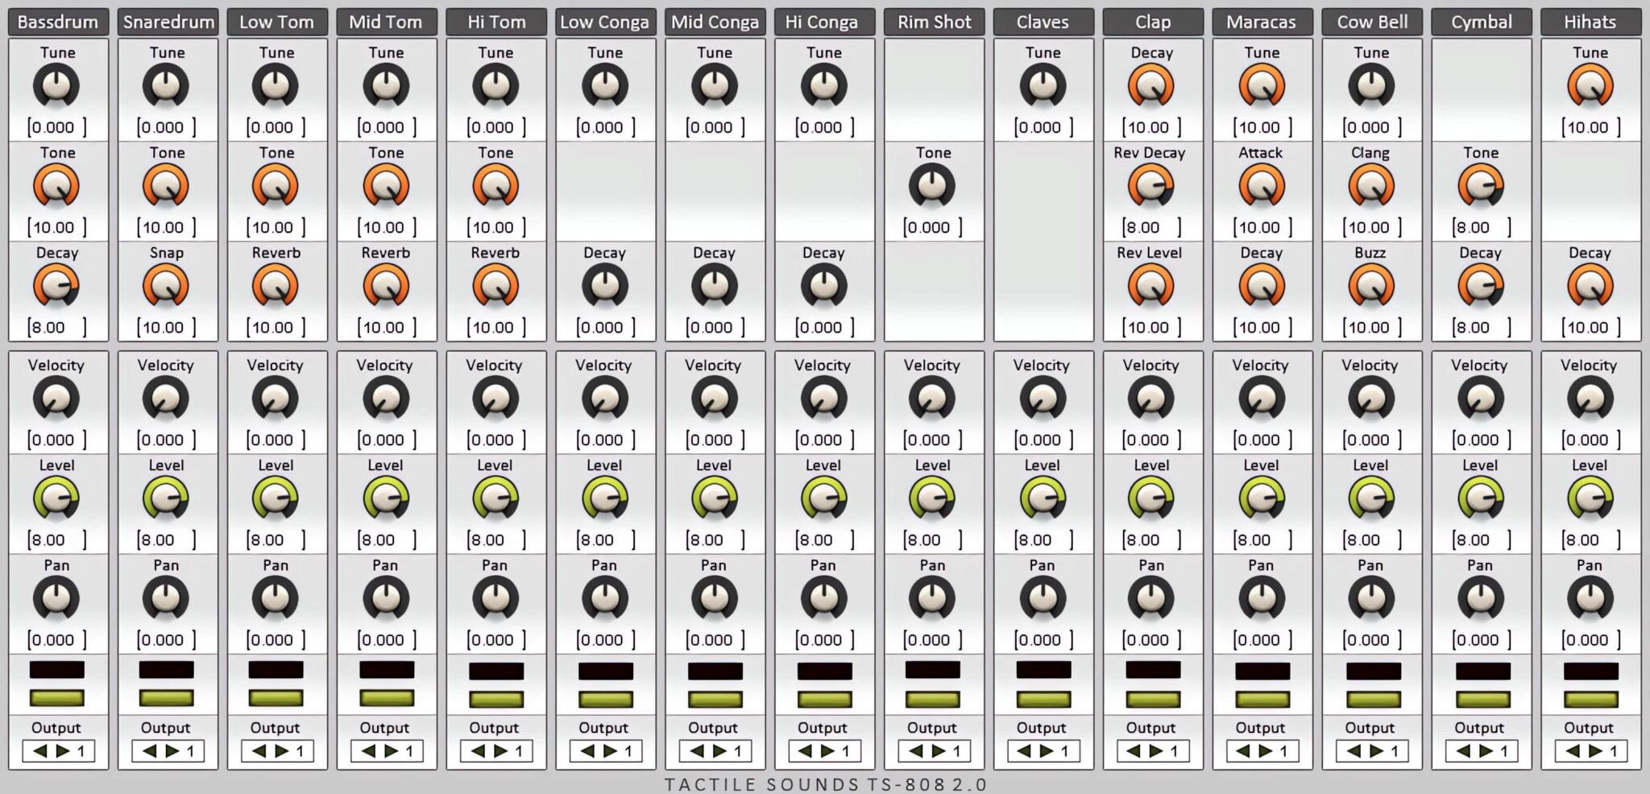Adjust the Rim Shot Tone knob

point(932,184)
